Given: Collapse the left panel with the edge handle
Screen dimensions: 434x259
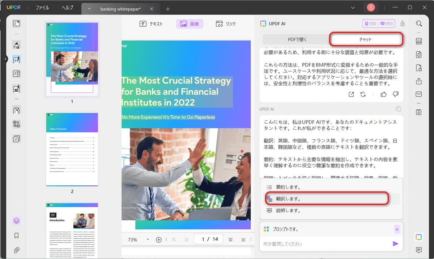Looking at the screenshot, I should 5,59.
